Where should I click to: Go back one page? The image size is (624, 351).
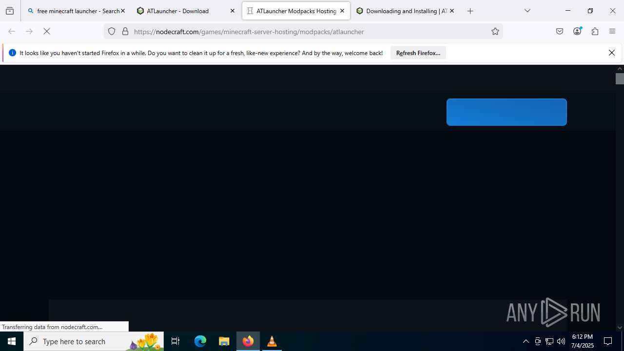[12, 31]
